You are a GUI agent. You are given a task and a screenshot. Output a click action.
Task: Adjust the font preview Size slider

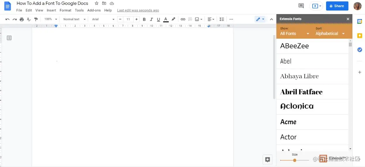click(x=295, y=160)
